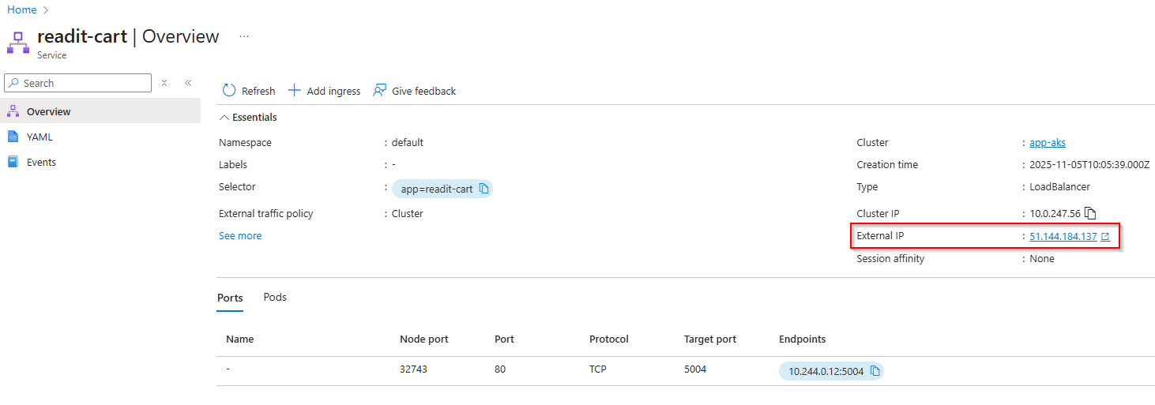Image resolution: width=1155 pixels, height=405 pixels.
Task: Click the Add ingress plus icon
Action: pyautogui.click(x=294, y=91)
